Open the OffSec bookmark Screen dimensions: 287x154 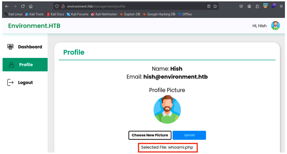(x=185, y=14)
